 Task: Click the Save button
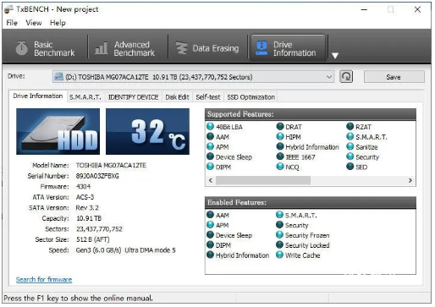tap(394, 77)
